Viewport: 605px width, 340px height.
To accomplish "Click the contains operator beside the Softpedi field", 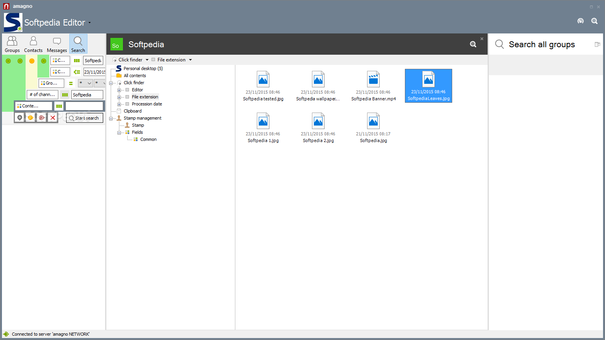I will pos(77,61).
